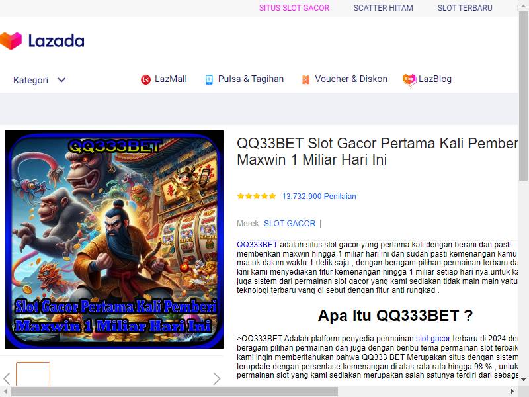Screen dimensions: 529x397
Task: Click the five-star rating icons
Action: click(x=257, y=196)
